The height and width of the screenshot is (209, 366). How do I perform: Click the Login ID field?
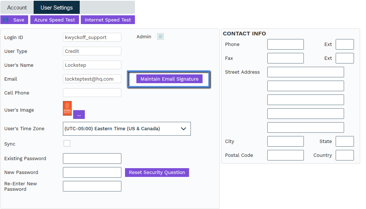click(92, 37)
